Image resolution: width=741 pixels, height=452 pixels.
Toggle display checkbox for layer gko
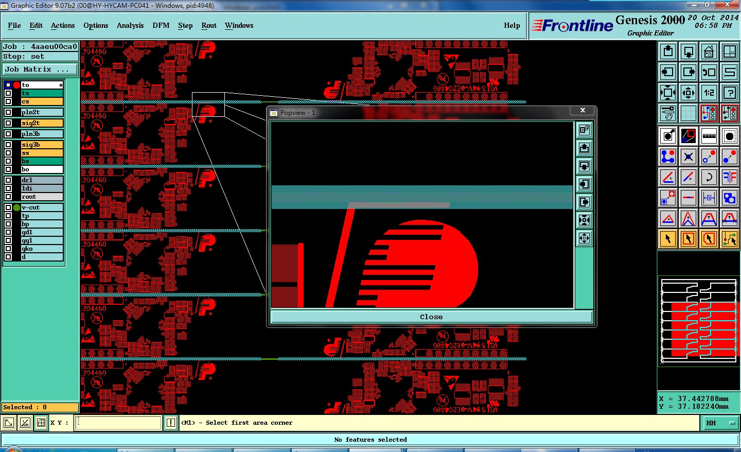[8, 249]
